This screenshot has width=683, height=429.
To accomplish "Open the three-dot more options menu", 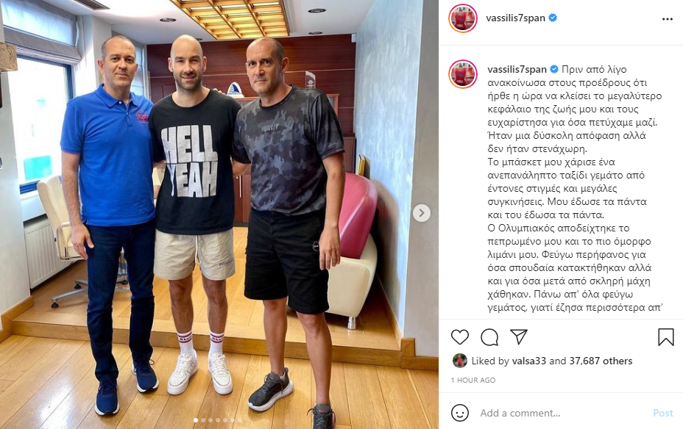I will pyautogui.click(x=668, y=19).
